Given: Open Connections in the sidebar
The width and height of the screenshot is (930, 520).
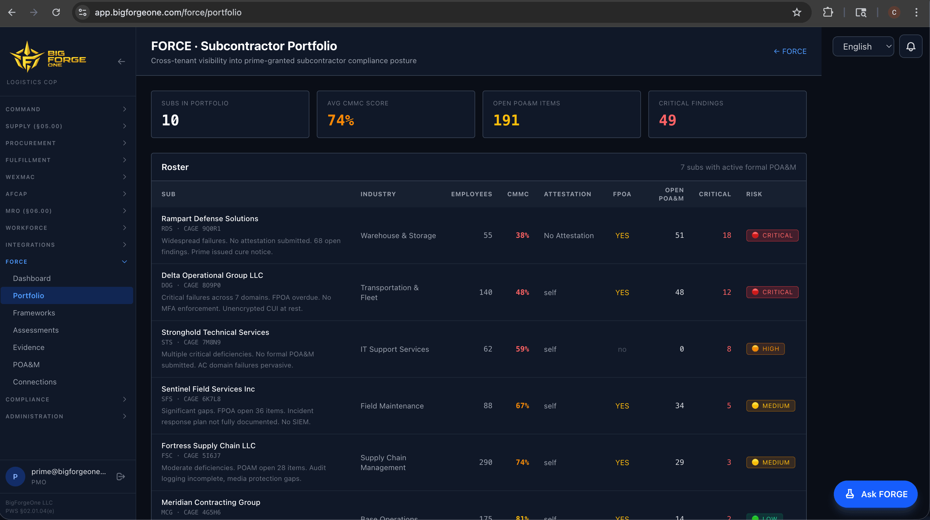Looking at the screenshot, I should [67, 382].
